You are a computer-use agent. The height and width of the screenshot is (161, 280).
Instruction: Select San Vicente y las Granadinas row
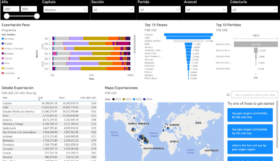[49, 132]
